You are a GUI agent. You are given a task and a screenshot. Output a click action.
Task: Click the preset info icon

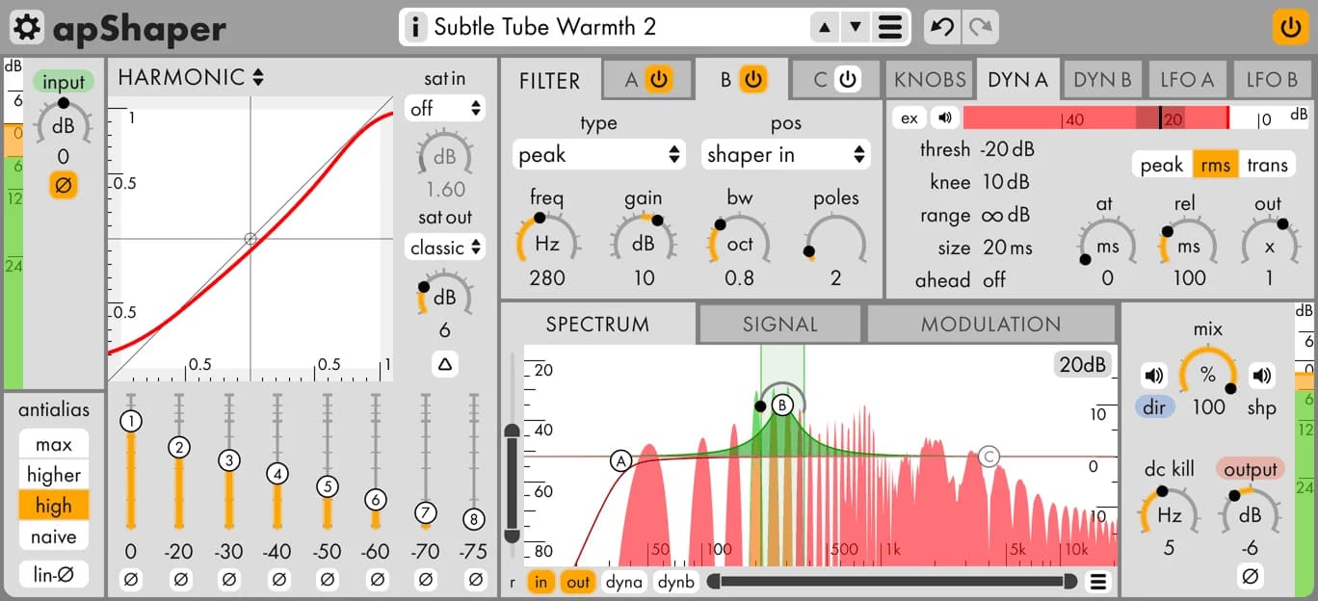415,27
